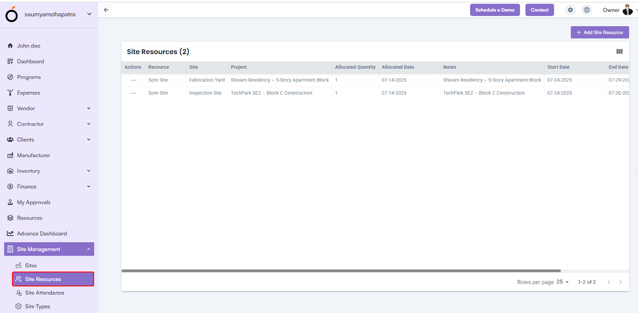Expand the Clients menu chevron
The width and height of the screenshot is (638, 313).
pyautogui.click(x=89, y=140)
